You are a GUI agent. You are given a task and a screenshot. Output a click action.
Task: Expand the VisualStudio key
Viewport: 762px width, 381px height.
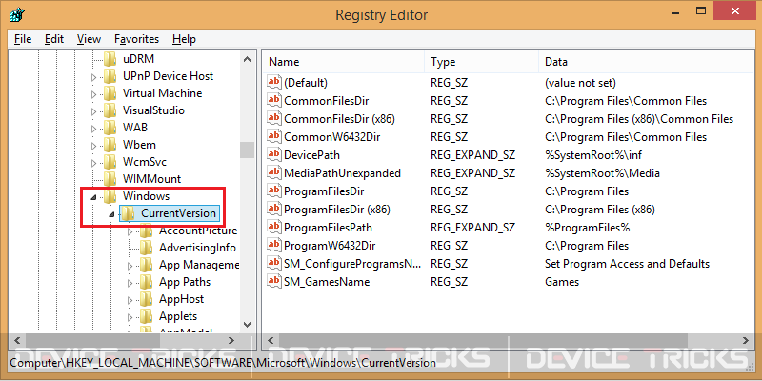93,111
